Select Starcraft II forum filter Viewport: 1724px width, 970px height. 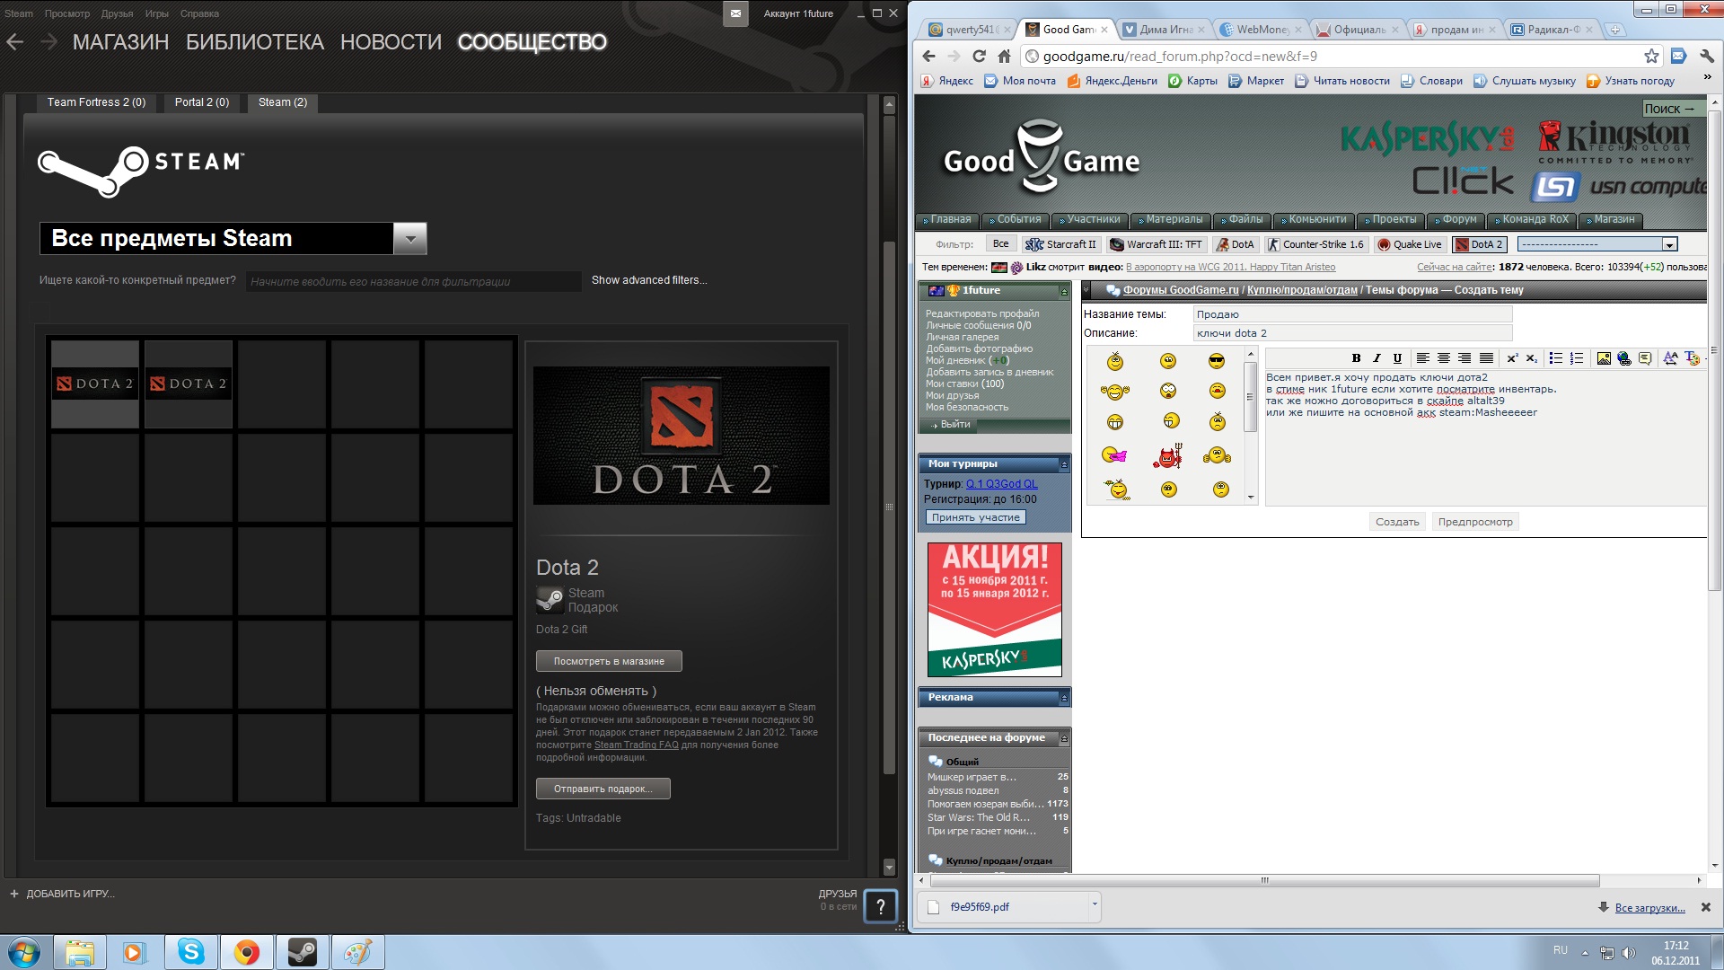pyautogui.click(x=1061, y=244)
